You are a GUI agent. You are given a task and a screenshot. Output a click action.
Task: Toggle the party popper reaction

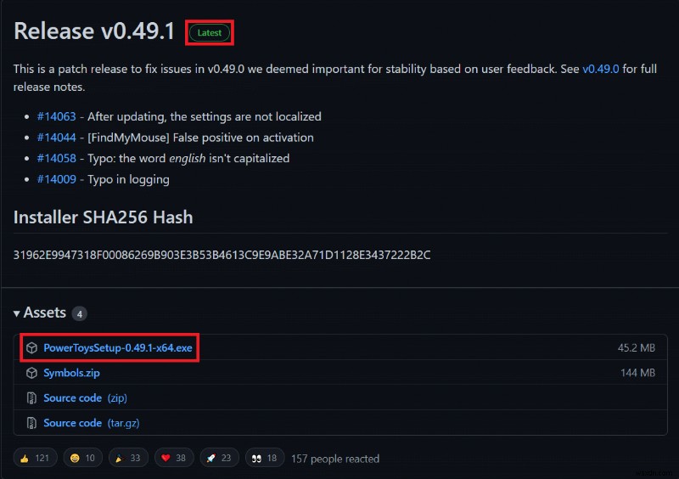(x=128, y=458)
